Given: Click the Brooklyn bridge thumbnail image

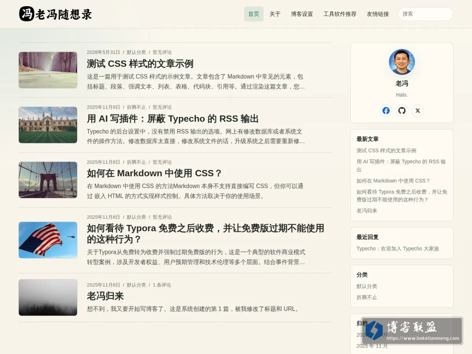Looking at the screenshot, I should click(x=48, y=180).
